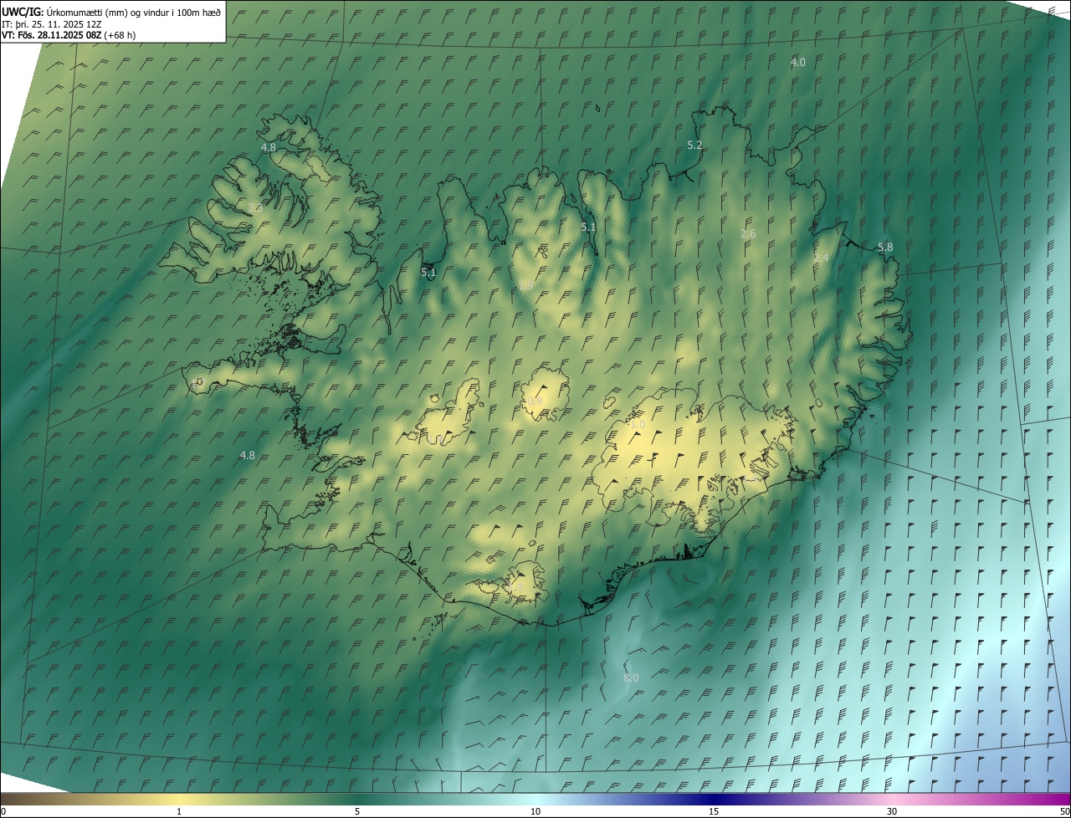The width and height of the screenshot is (1071, 818).
Task: Click the '5.8' value on the east coast
Action: tap(885, 248)
